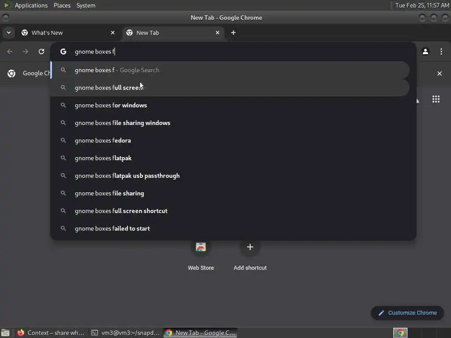Select suggestion 'gnome boxes f - Google Search'
Screen dimensions: 451x338
coord(230,70)
